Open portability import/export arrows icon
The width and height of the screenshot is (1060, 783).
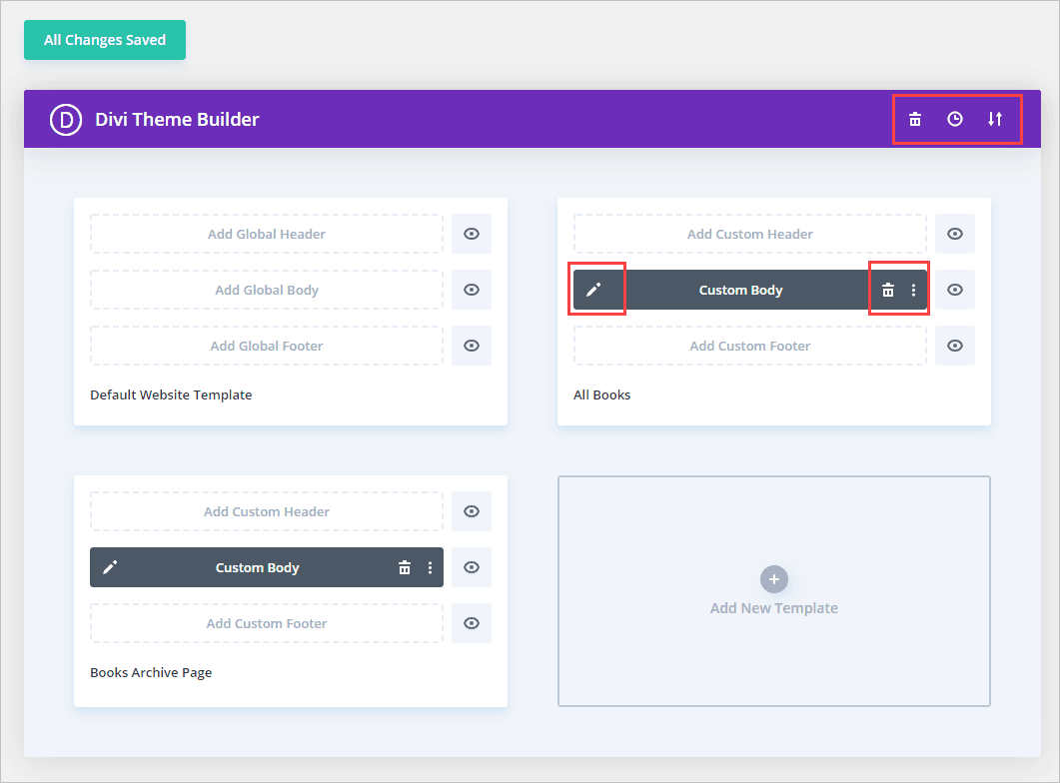pos(994,120)
